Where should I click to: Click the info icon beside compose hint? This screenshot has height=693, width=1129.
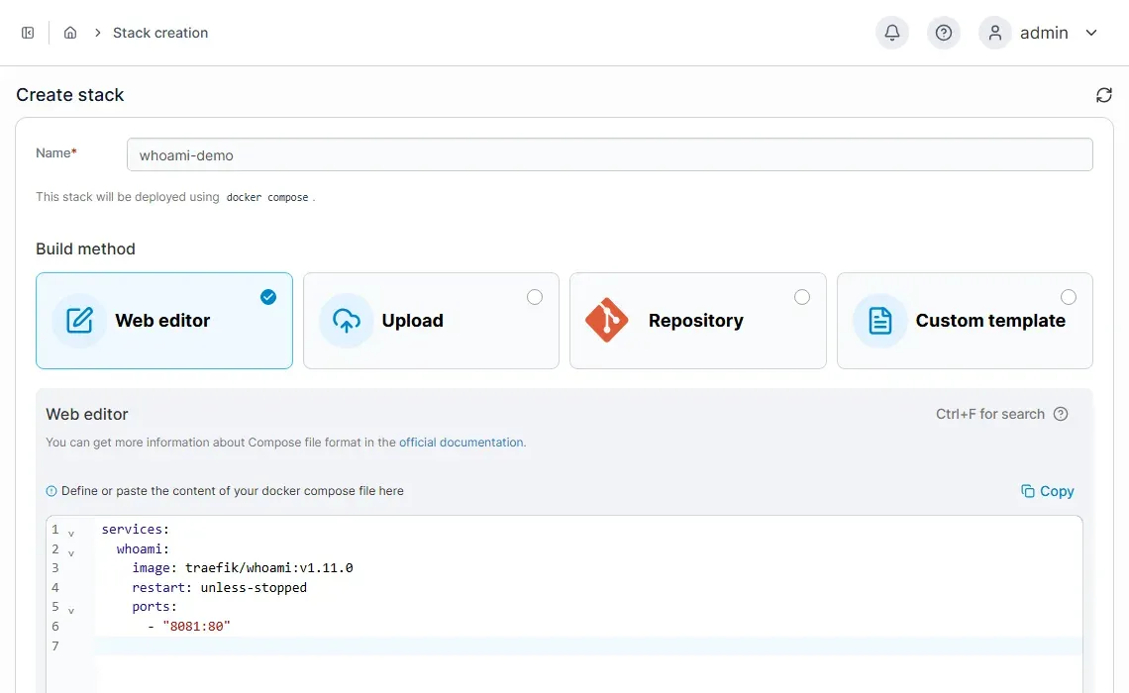coord(51,491)
